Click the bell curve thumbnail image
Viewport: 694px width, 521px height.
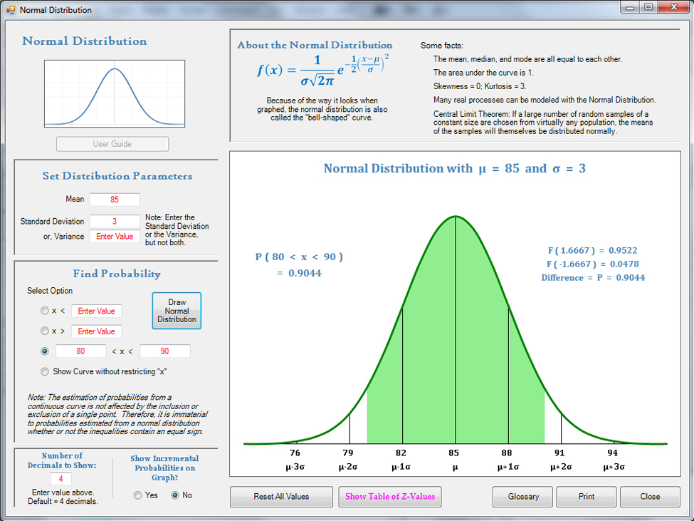(x=115, y=93)
